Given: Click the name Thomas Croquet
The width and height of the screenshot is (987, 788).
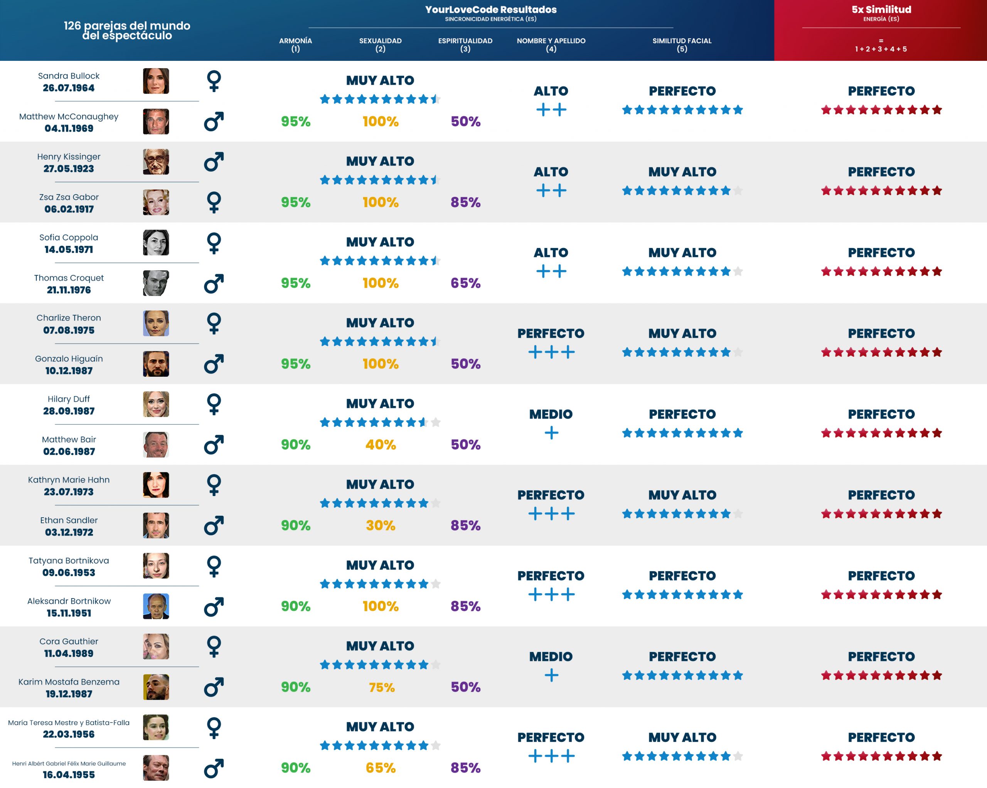Looking at the screenshot, I should point(69,278).
